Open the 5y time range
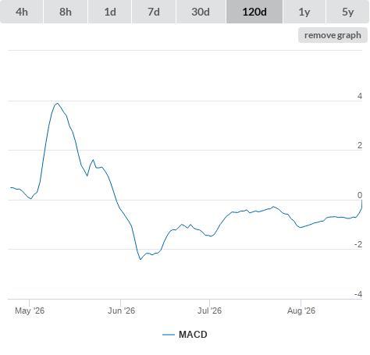Image resolution: width=370 pixels, height=355 pixels. (347, 12)
